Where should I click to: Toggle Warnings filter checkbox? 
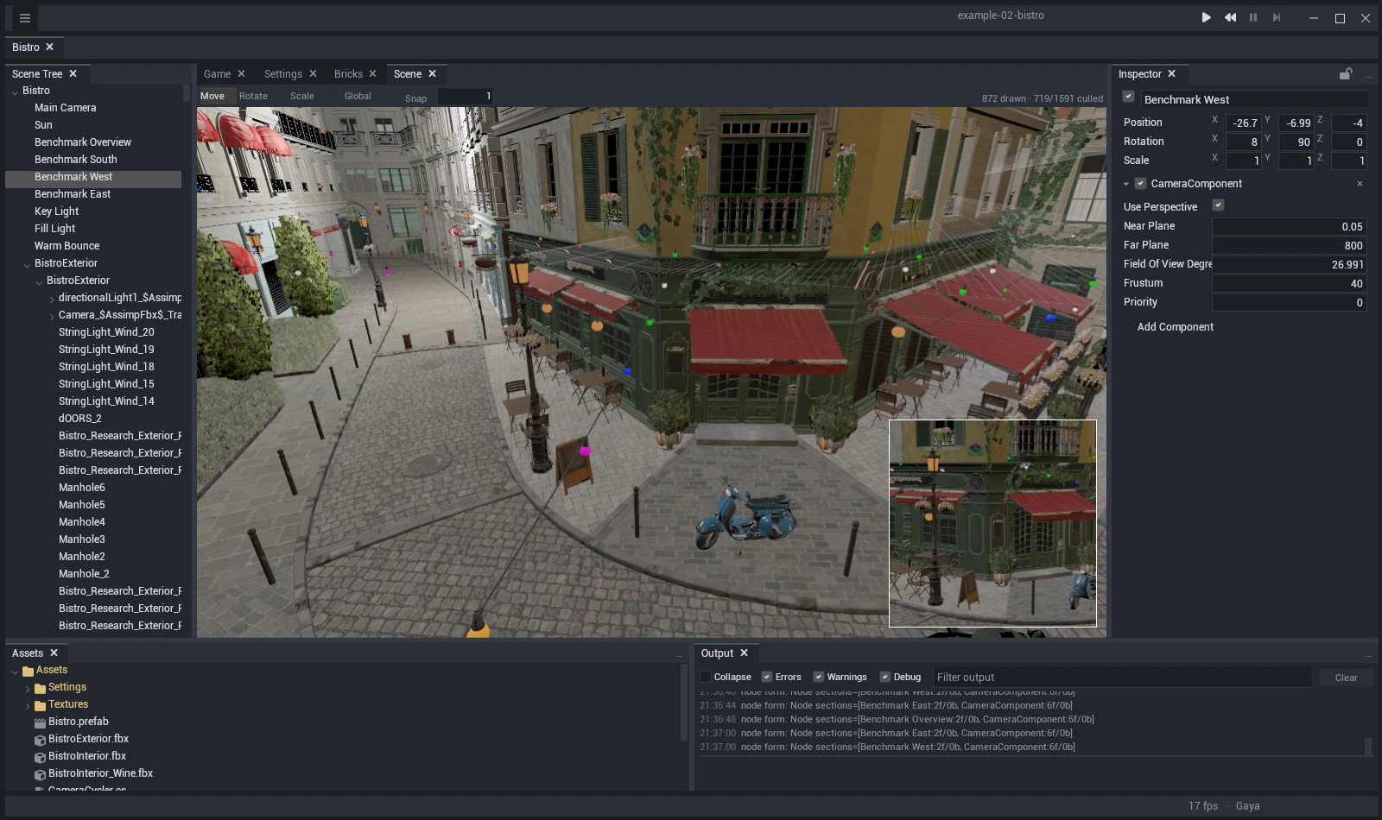pyautogui.click(x=819, y=678)
